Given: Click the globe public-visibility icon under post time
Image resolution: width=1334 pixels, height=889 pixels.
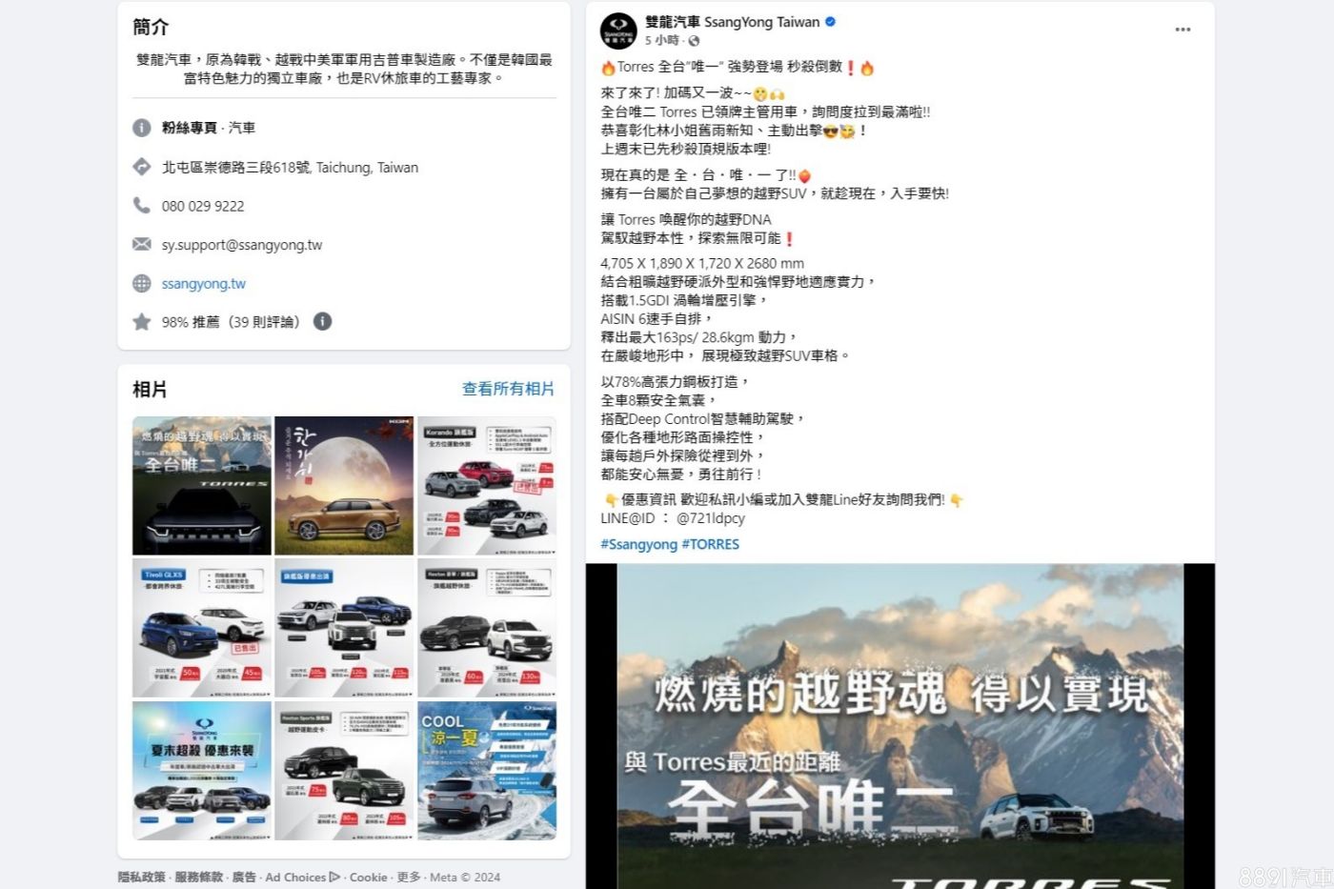Looking at the screenshot, I should [x=694, y=41].
